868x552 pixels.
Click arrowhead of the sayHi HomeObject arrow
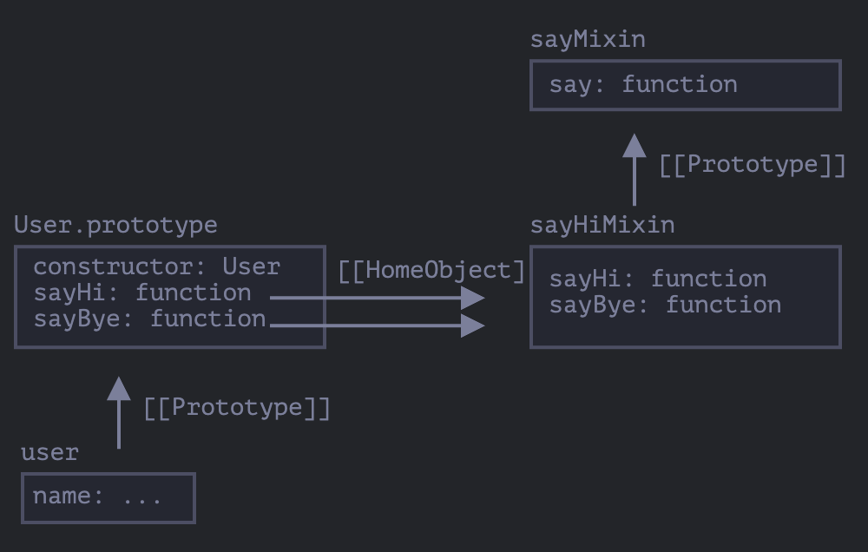coord(473,299)
